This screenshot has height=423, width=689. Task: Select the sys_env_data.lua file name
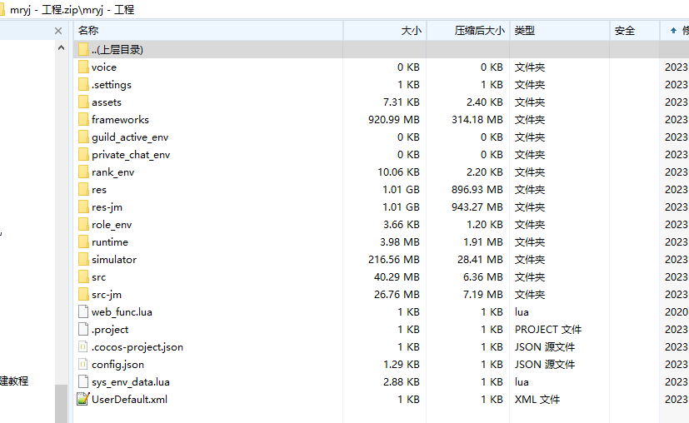(x=131, y=381)
